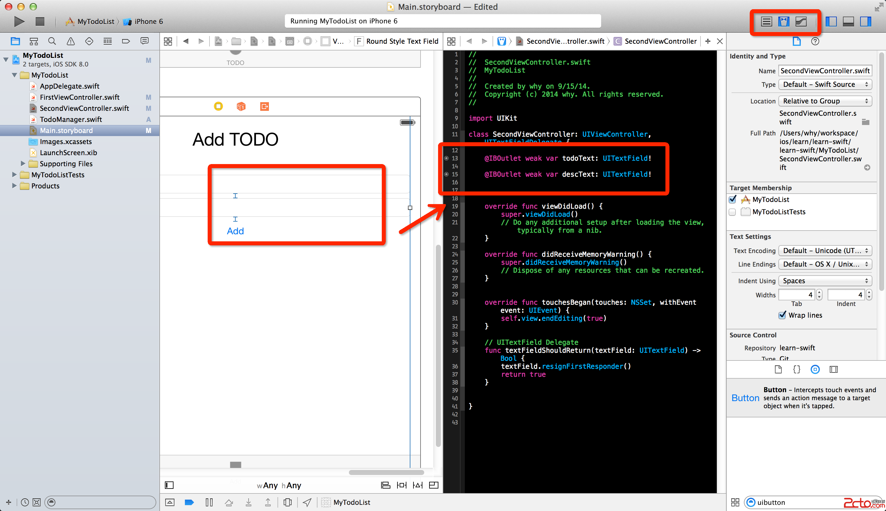This screenshot has width=886, height=511.
Task: Click SecondViewController in the jump bar
Action: (x=660, y=41)
